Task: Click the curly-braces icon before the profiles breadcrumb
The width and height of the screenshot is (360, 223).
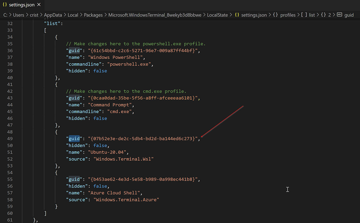Action: (275, 15)
